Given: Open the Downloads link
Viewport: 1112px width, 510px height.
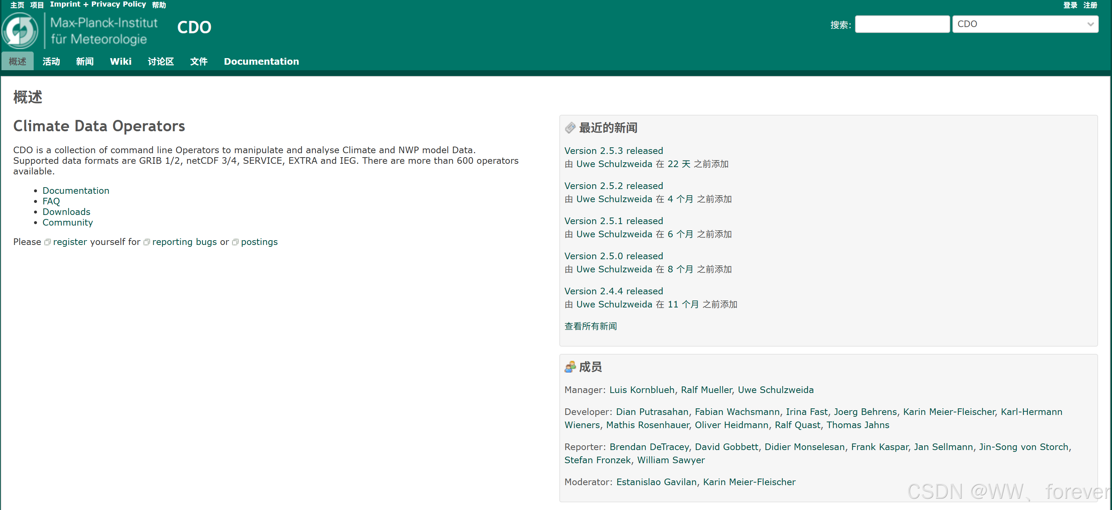Looking at the screenshot, I should [67, 212].
